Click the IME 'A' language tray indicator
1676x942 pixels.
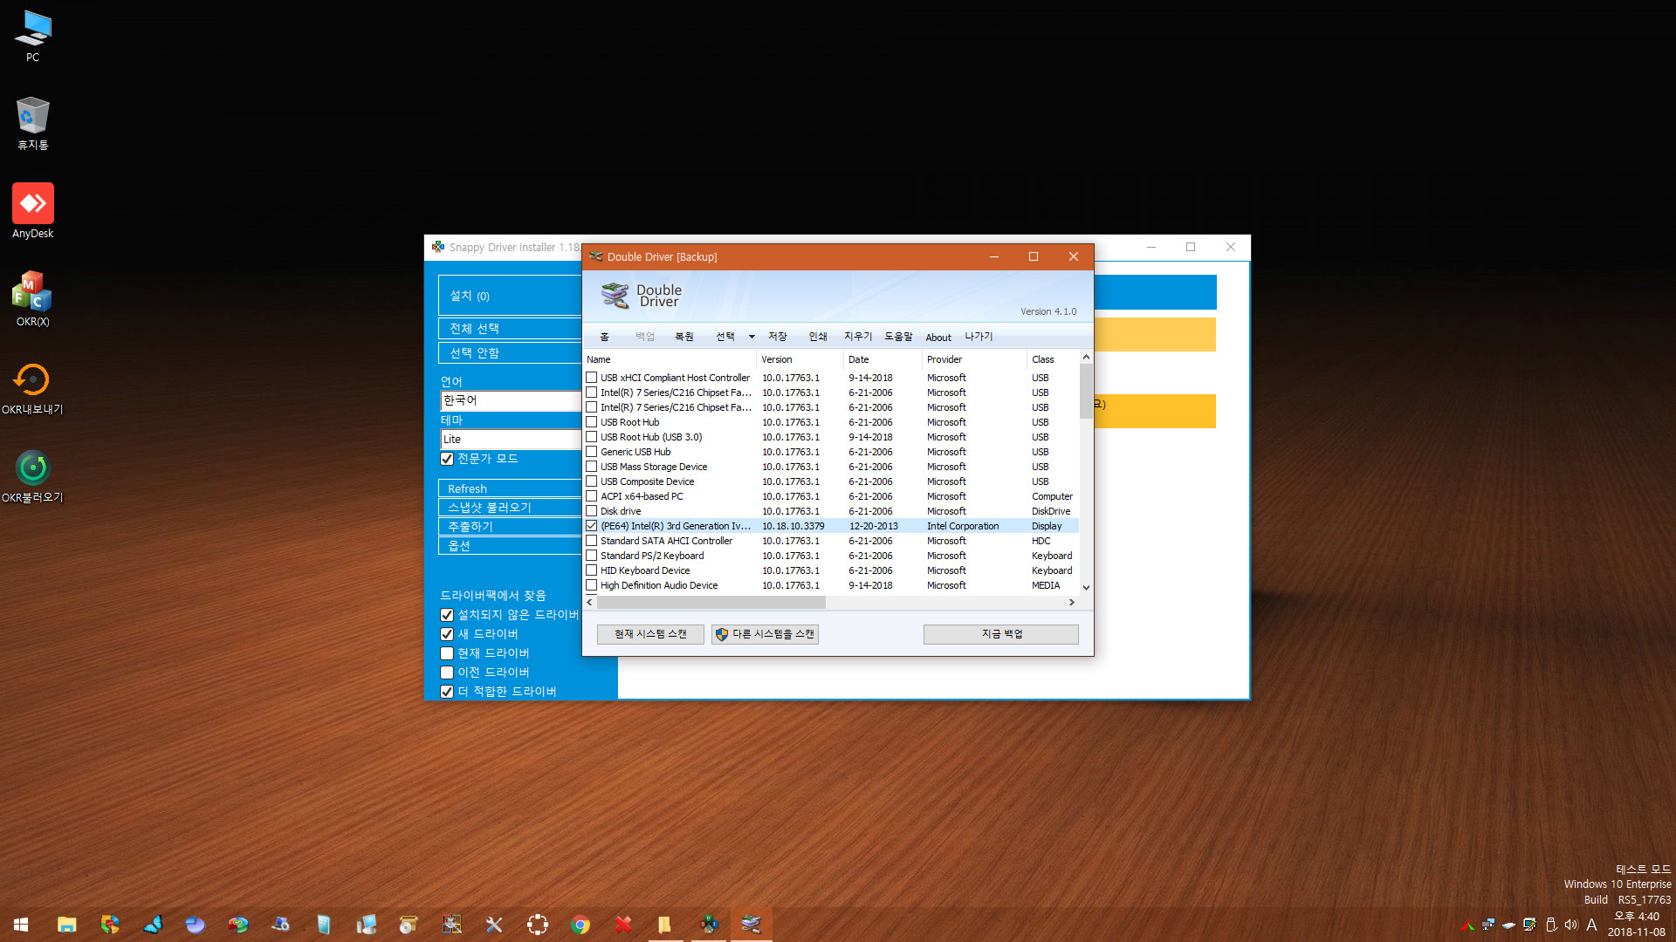(1591, 925)
